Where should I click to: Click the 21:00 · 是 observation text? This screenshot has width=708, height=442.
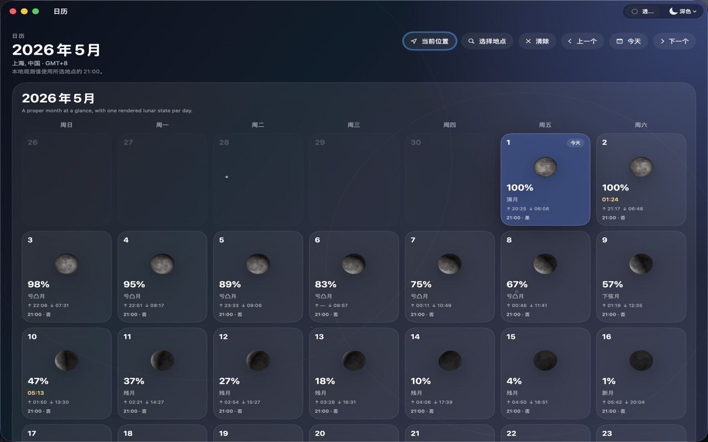point(518,218)
